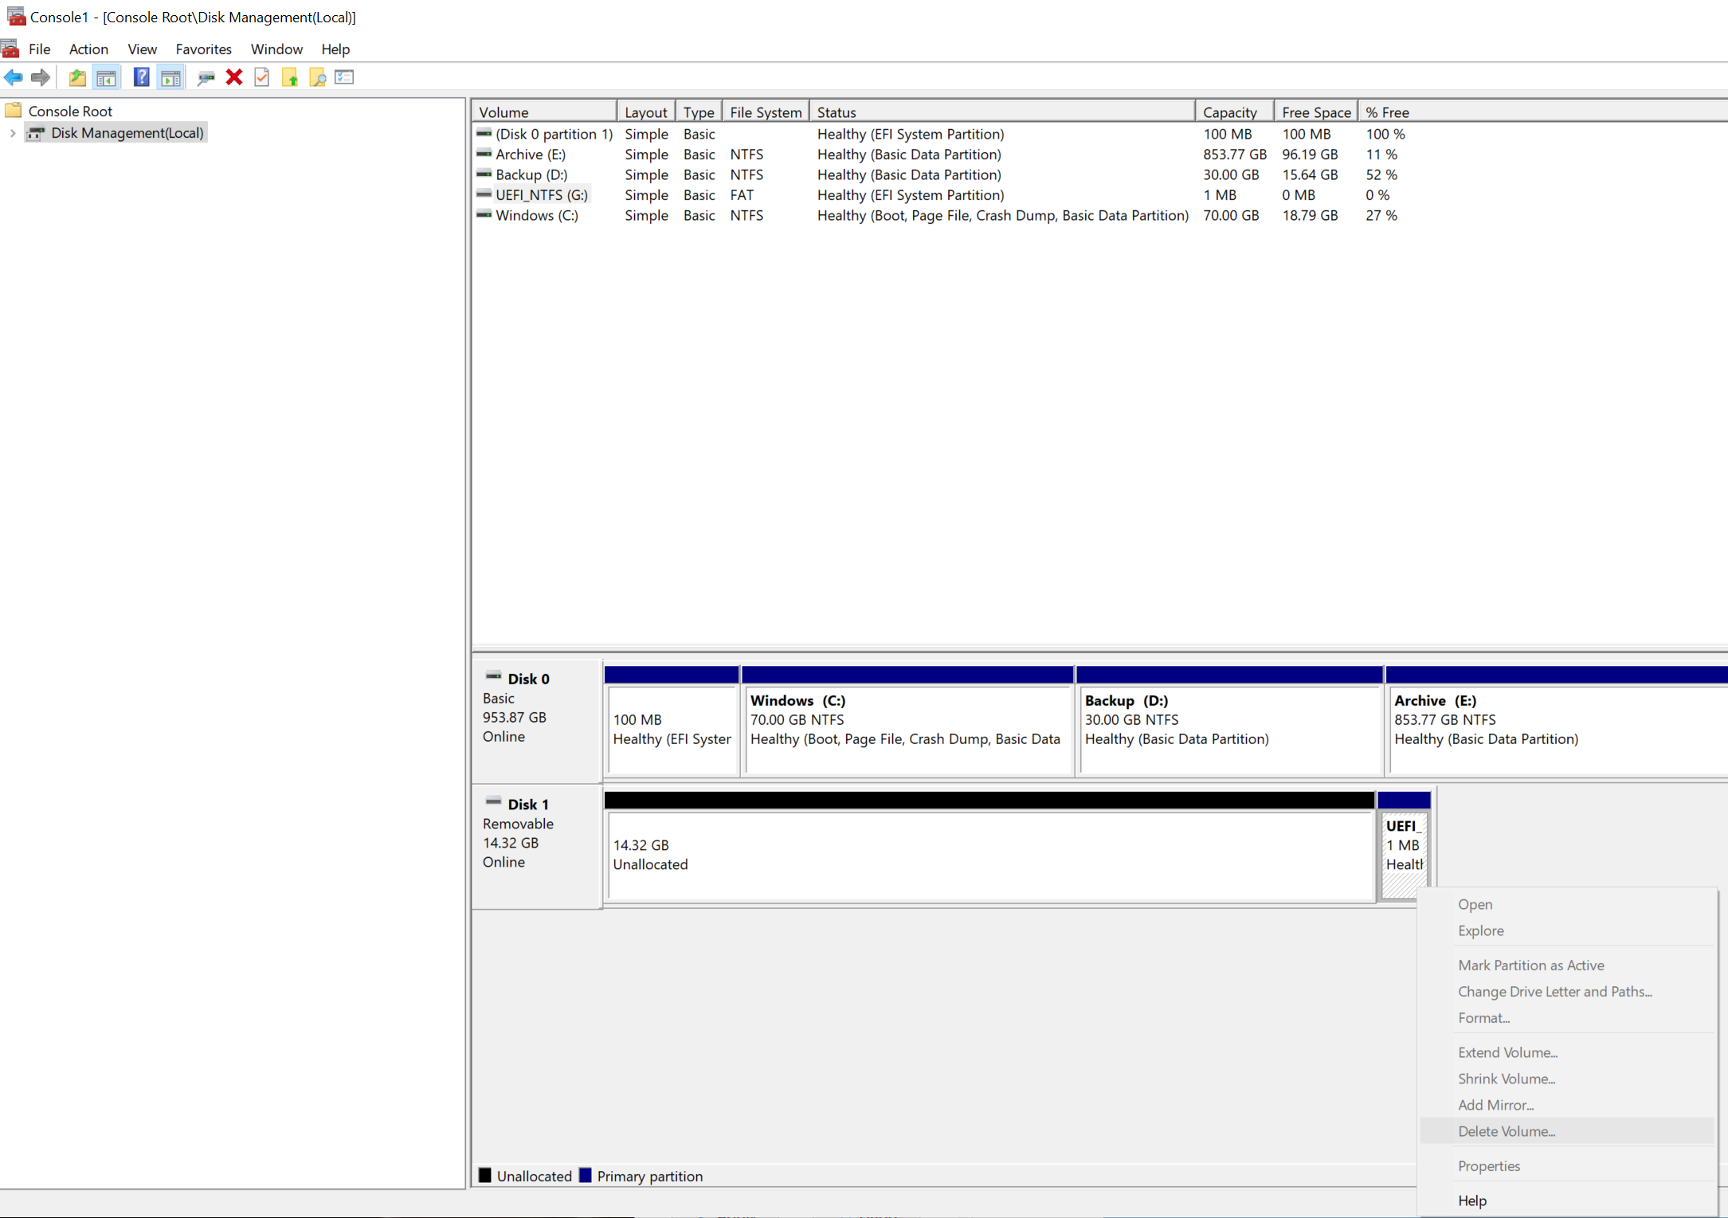Click the red X delete icon
Image resolution: width=1728 pixels, height=1218 pixels.
tap(233, 76)
